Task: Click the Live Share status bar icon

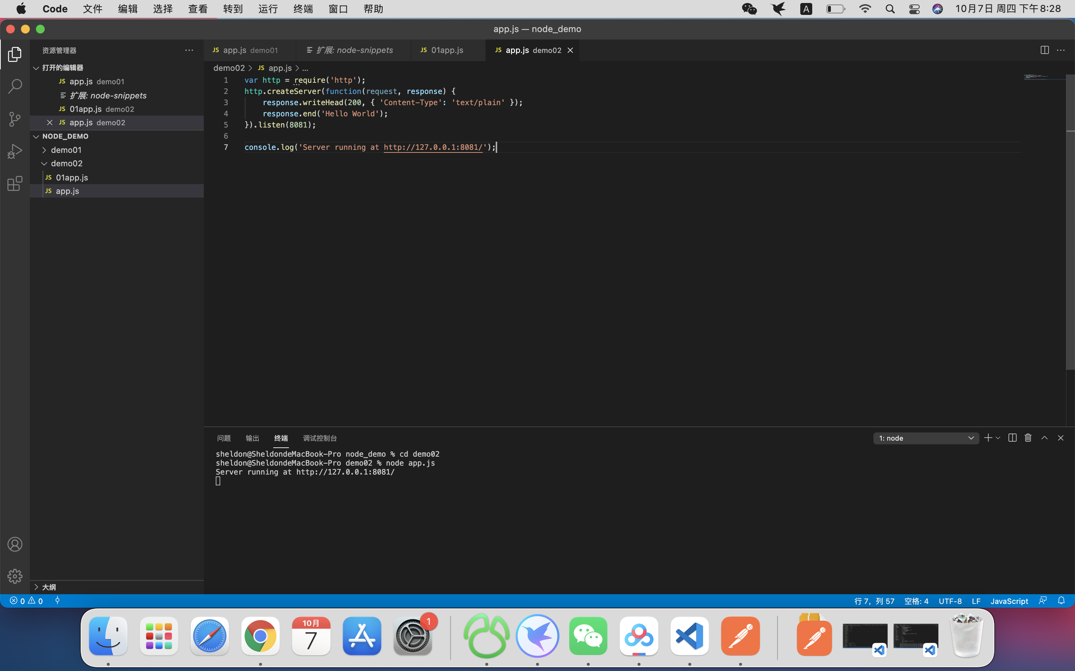Action: (57, 601)
